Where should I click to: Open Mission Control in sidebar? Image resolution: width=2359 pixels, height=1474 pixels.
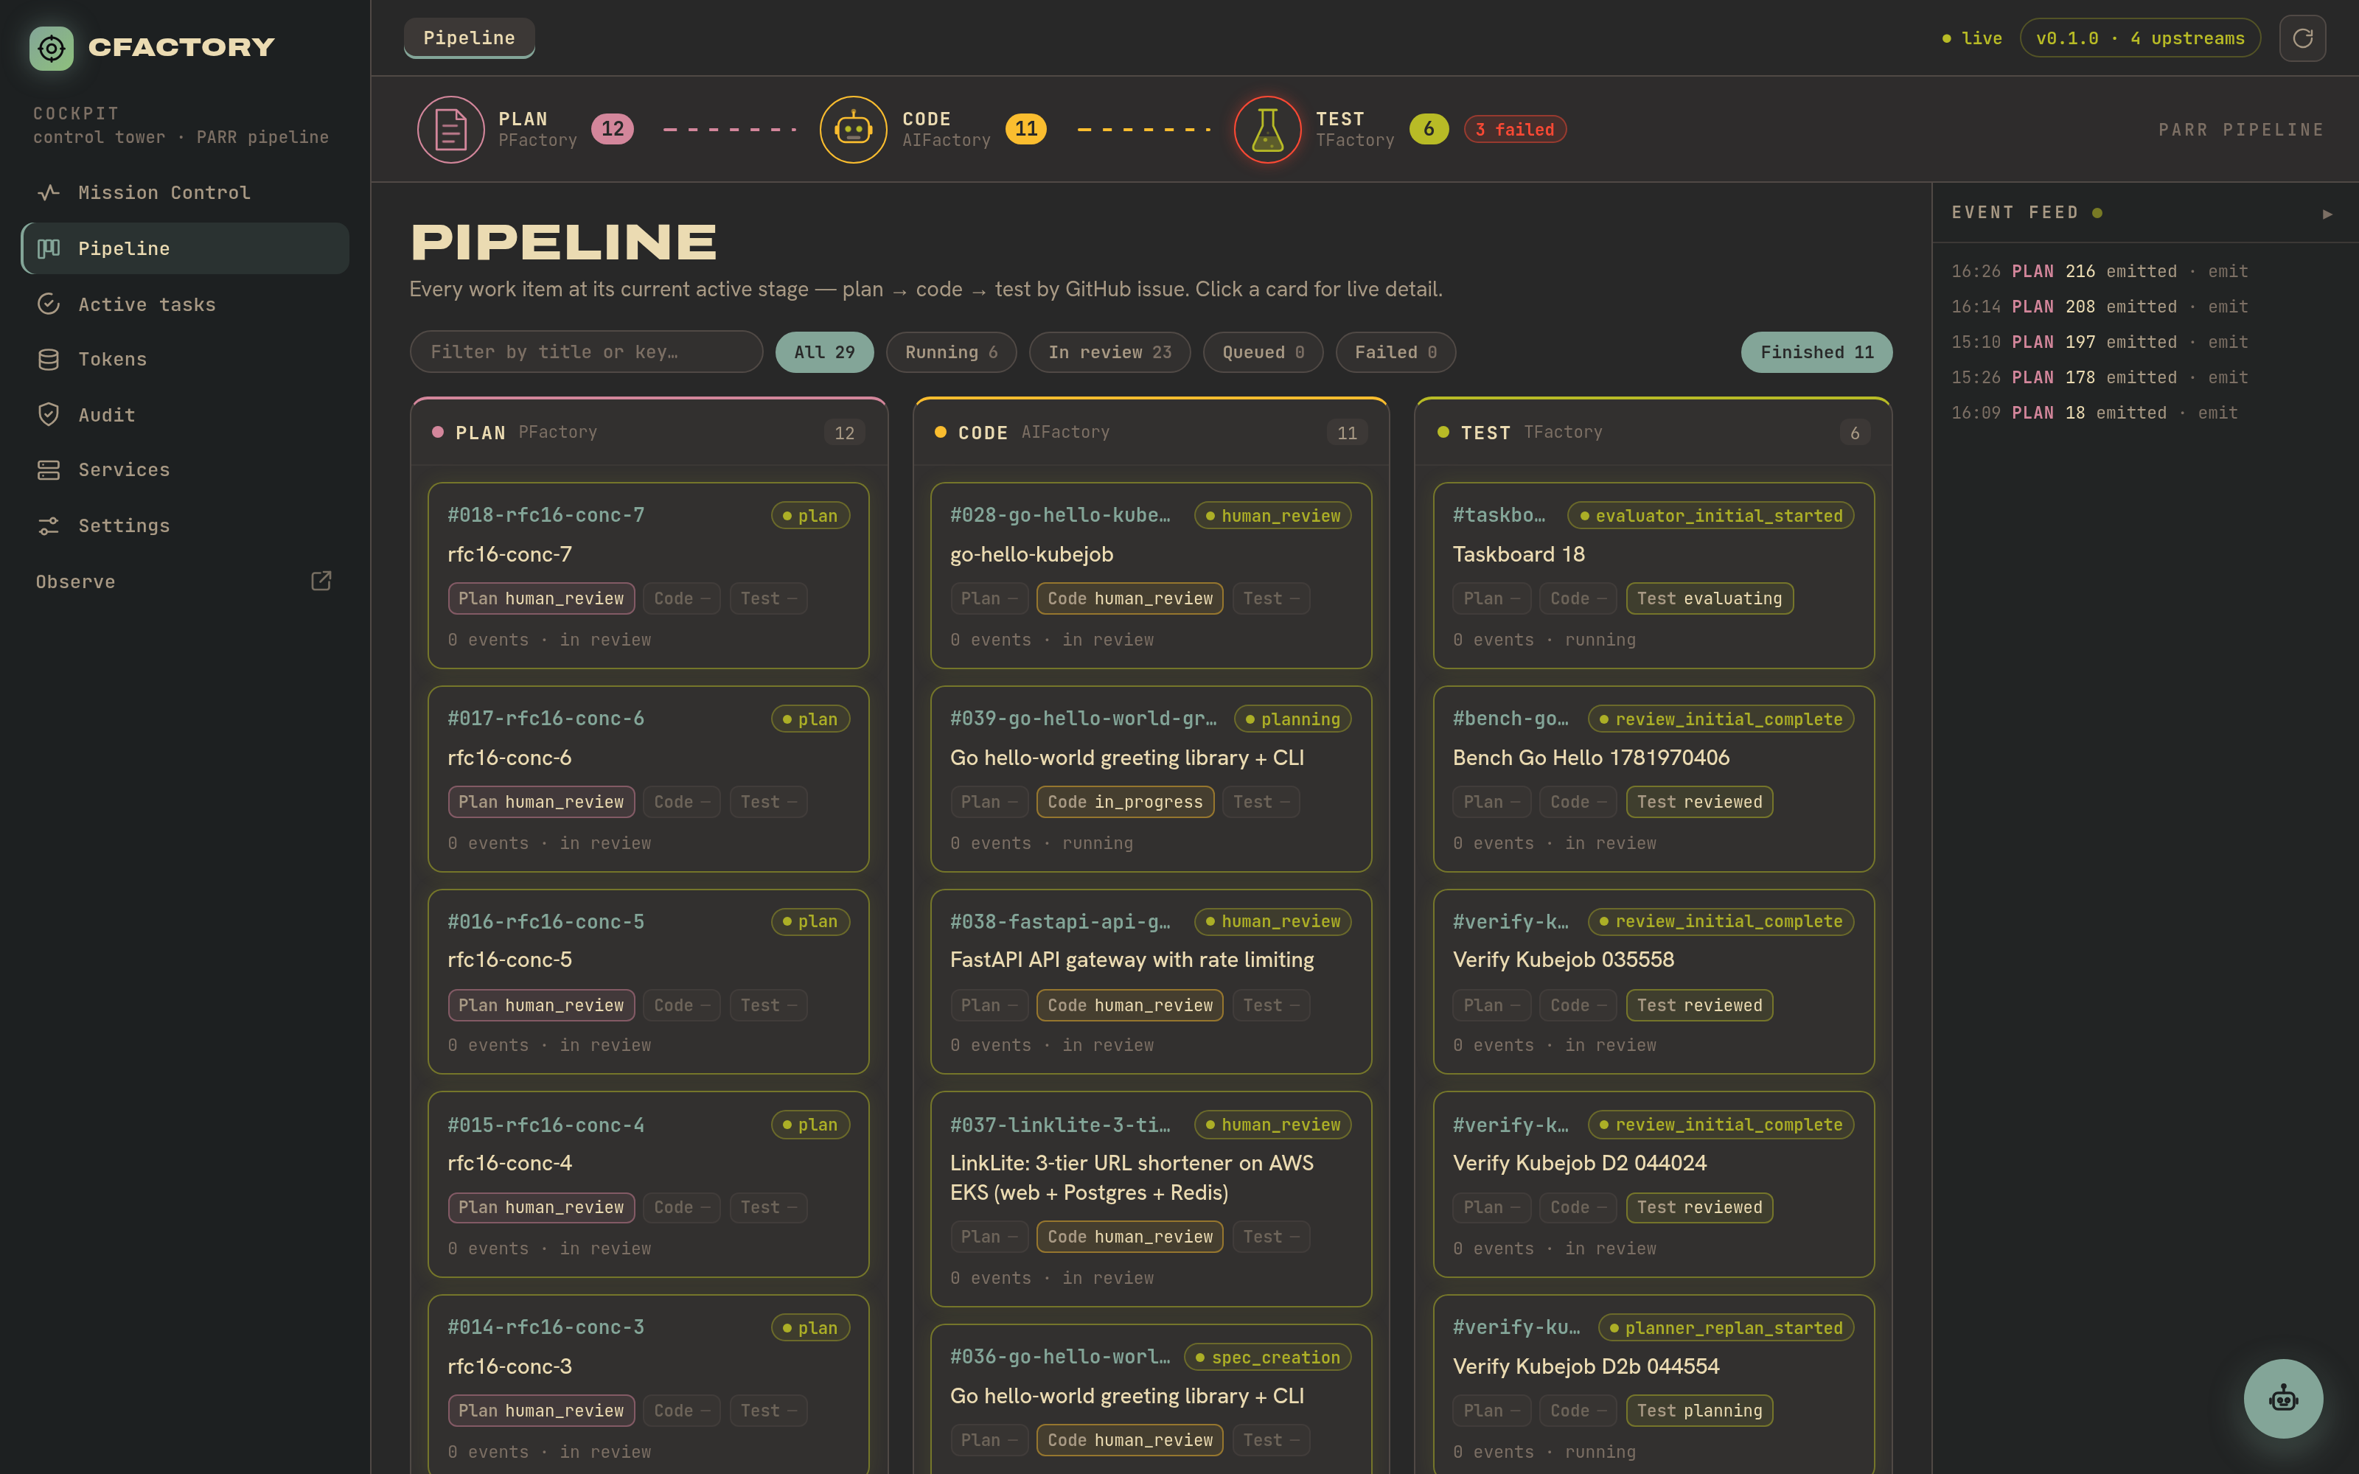[x=185, y=193]
